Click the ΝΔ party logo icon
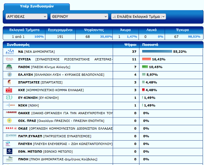The image size is (204, 165). pos(10,52)
